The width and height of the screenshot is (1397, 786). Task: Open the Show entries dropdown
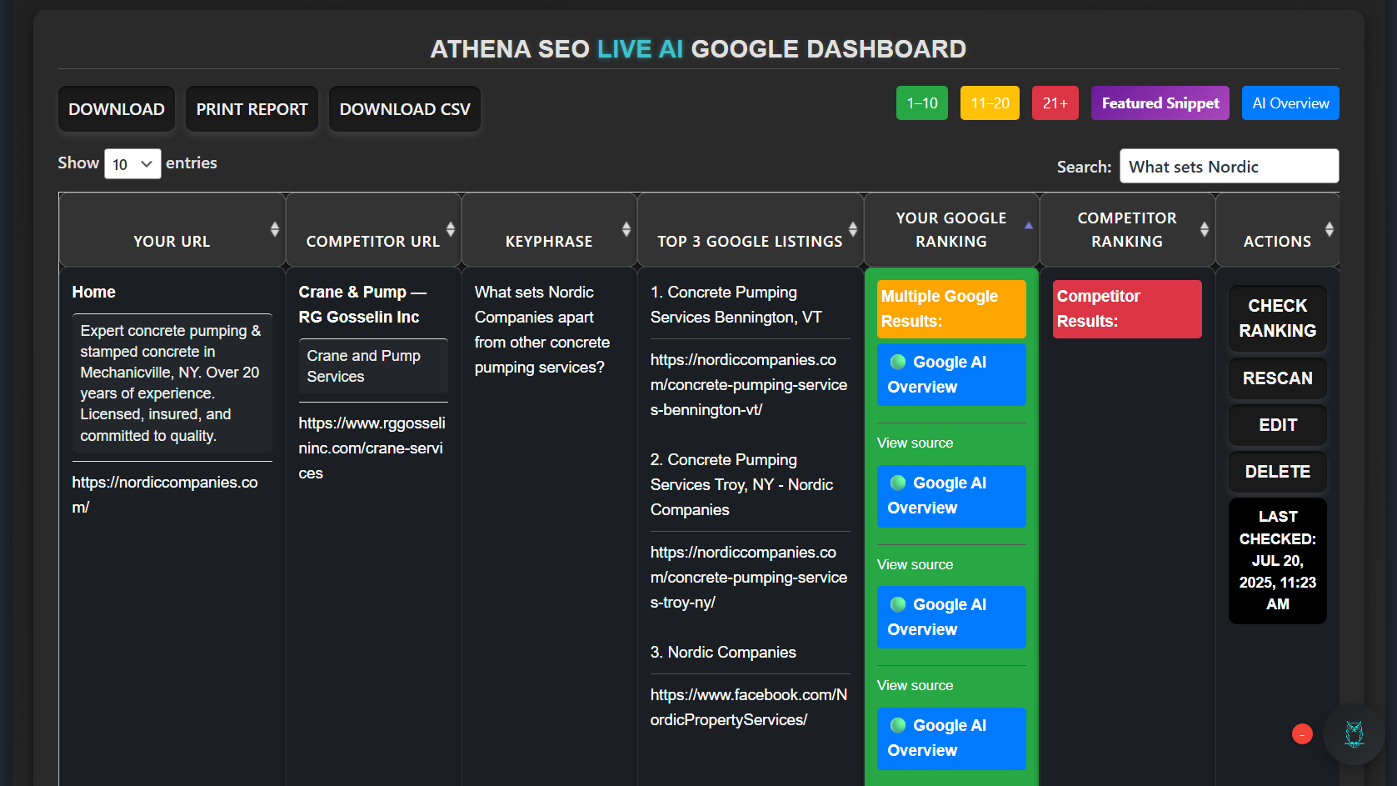pyautogui.click(x=132, y=164)
